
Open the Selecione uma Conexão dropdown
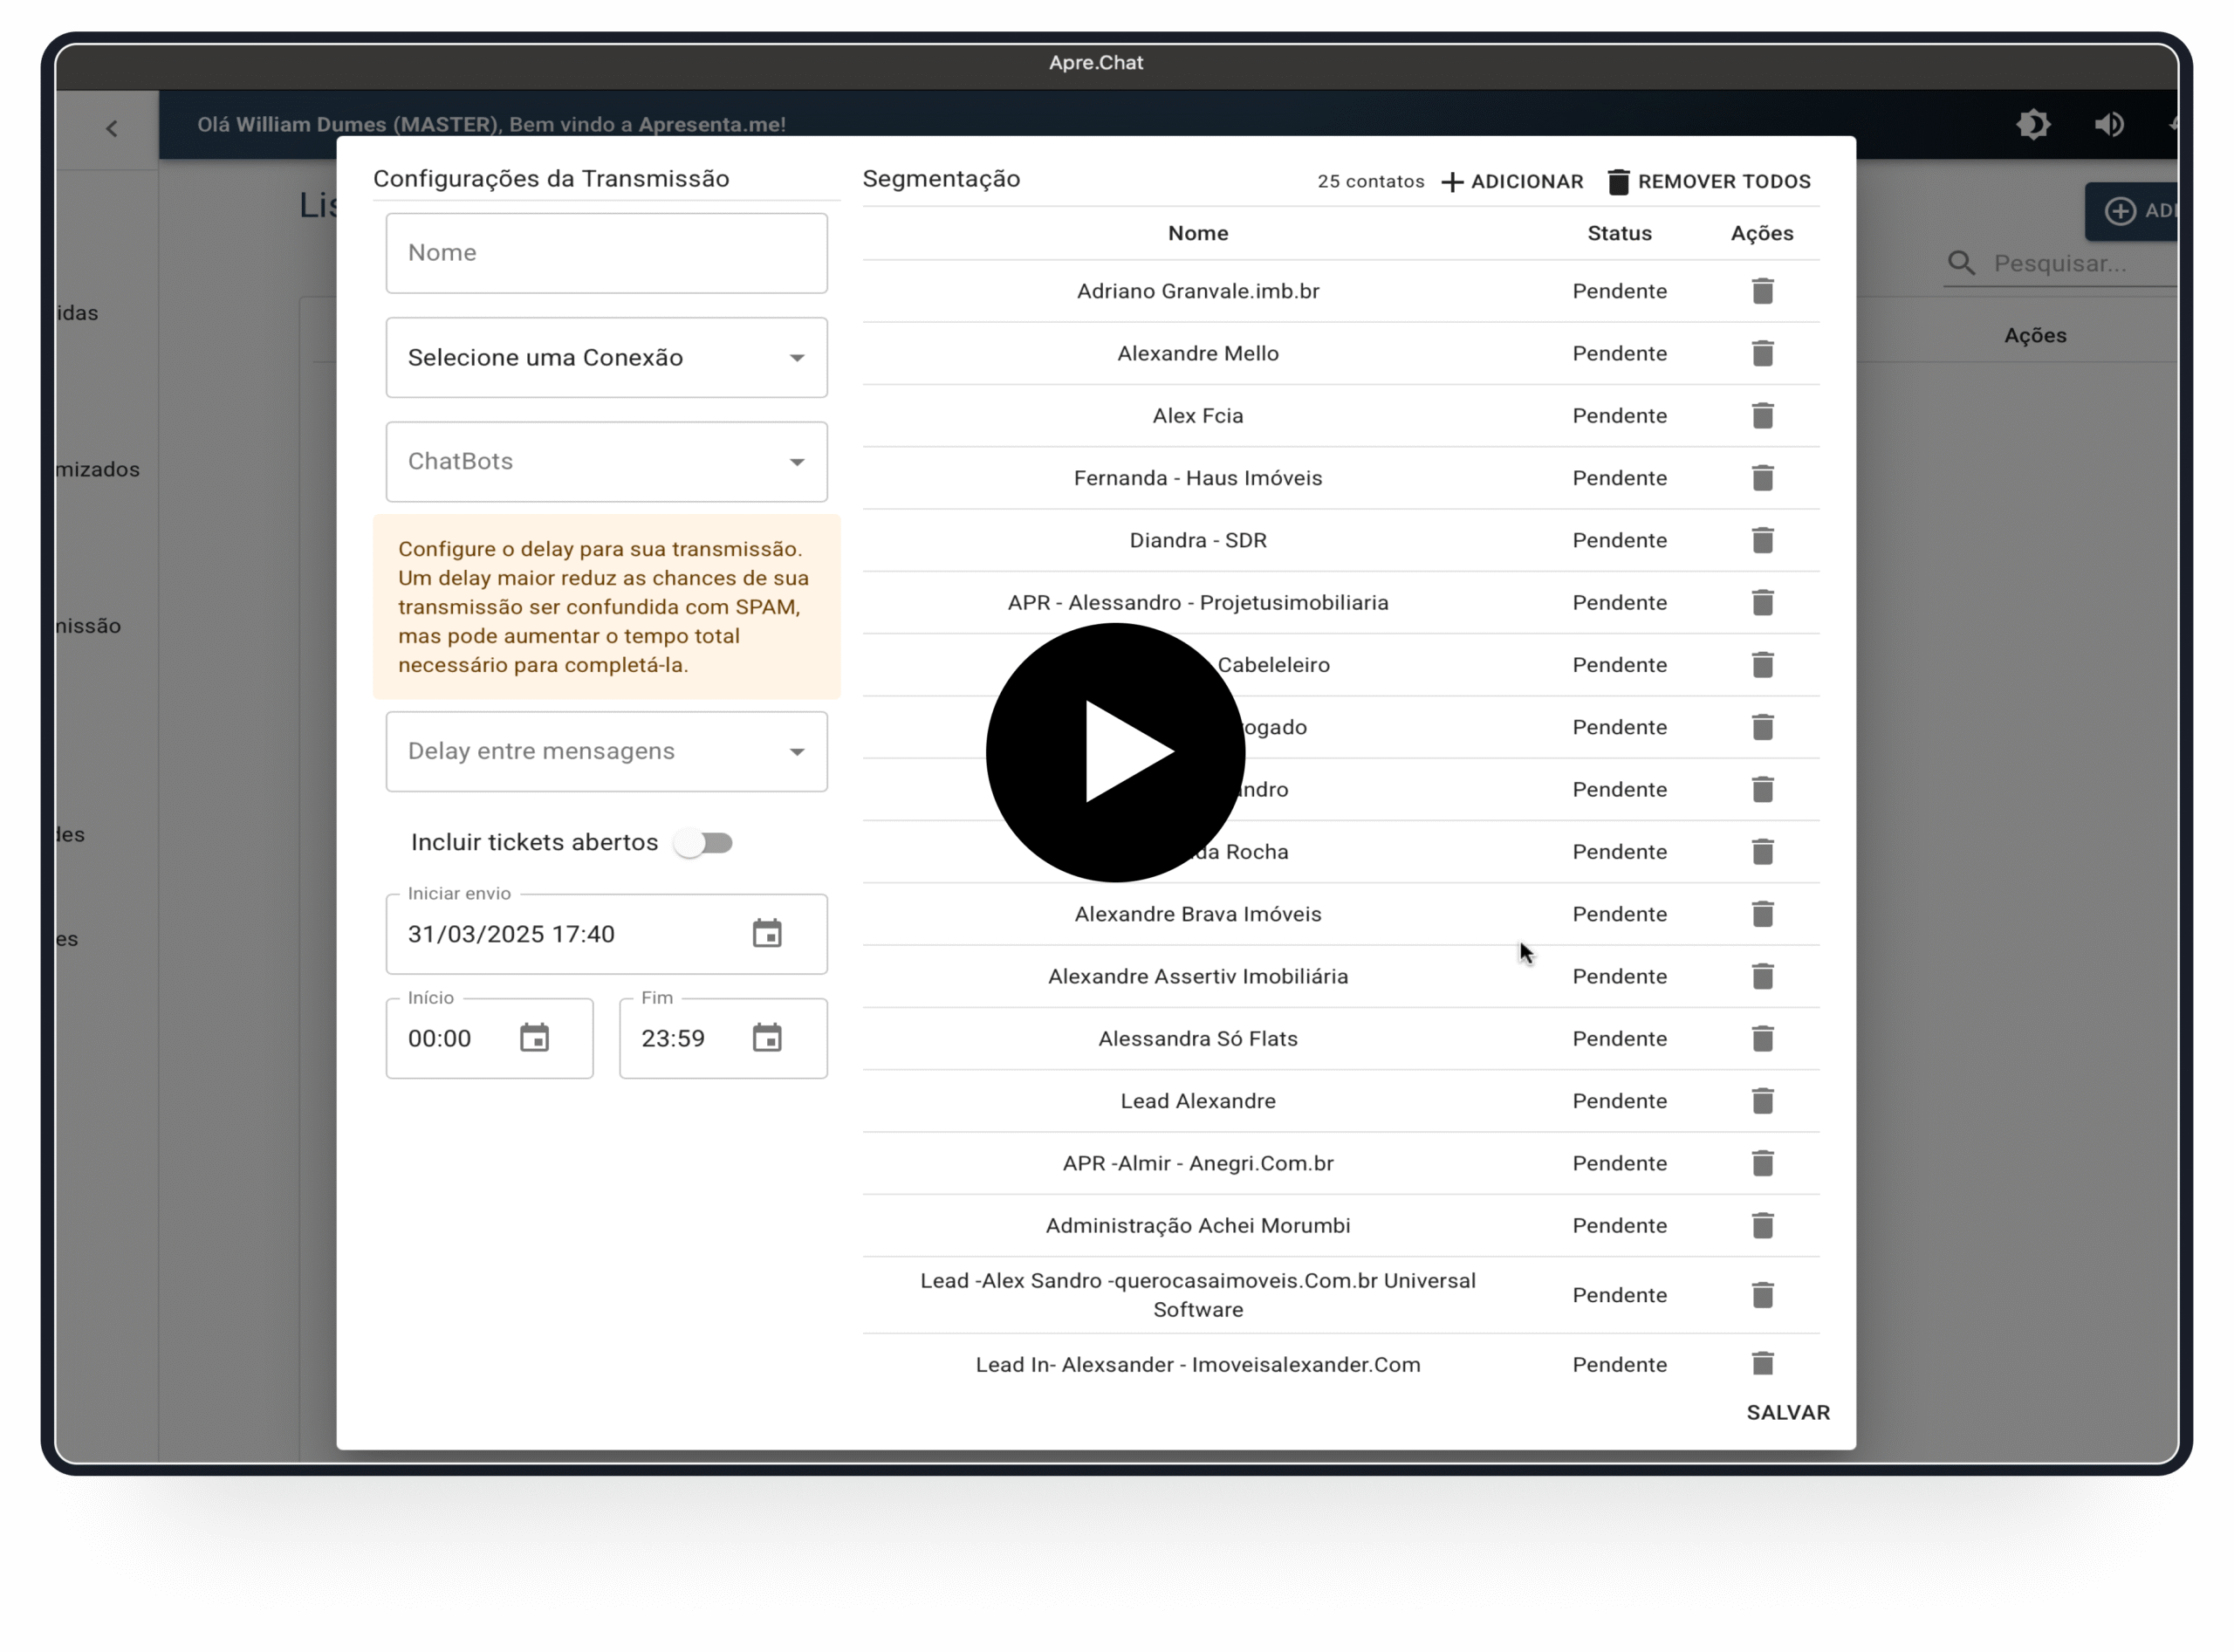click(x=605, y=357)
